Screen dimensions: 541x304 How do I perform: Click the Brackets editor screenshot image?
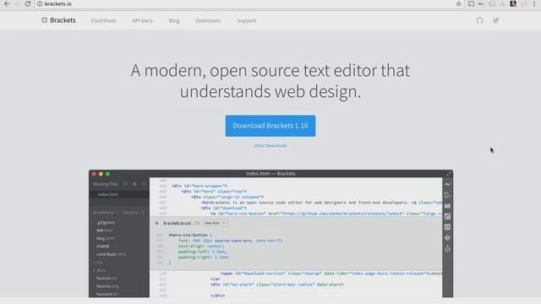pyautogui.click(x=270, y=233)
